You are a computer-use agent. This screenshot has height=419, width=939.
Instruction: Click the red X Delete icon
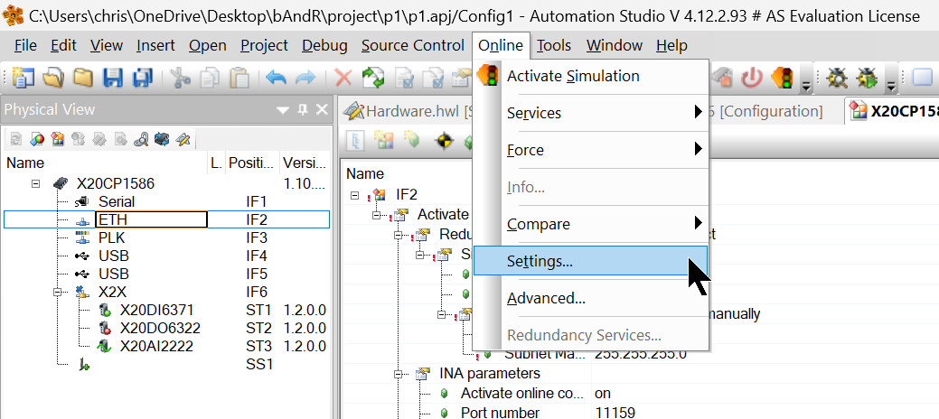point(343,78)
